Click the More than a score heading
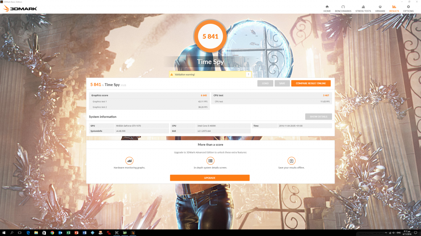This screenshot has width=421, height=236. click(210, 144)
